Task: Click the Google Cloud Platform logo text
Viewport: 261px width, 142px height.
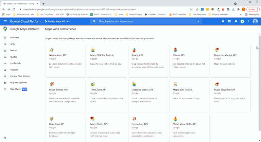Action: tap(25, 21)
